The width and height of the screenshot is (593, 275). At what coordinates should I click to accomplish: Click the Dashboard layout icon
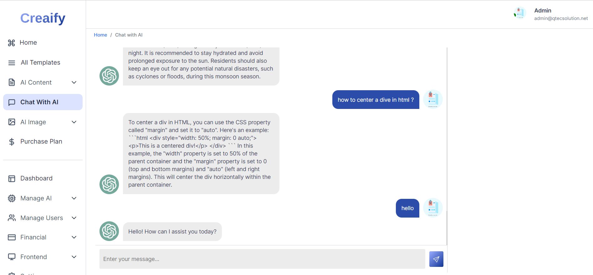tap(12, 179)
